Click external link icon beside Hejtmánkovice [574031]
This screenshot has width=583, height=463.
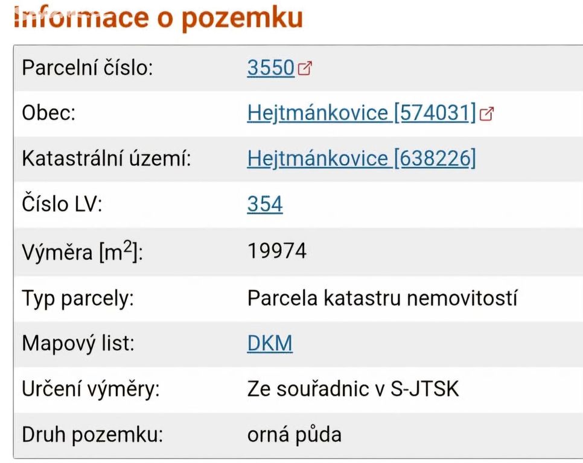pos(486,114)
